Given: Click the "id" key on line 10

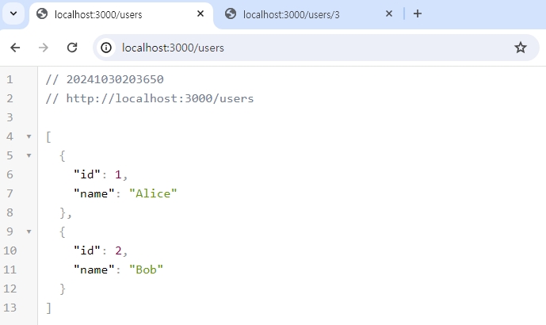Looking at the screenshot, I should pos(87,250).
